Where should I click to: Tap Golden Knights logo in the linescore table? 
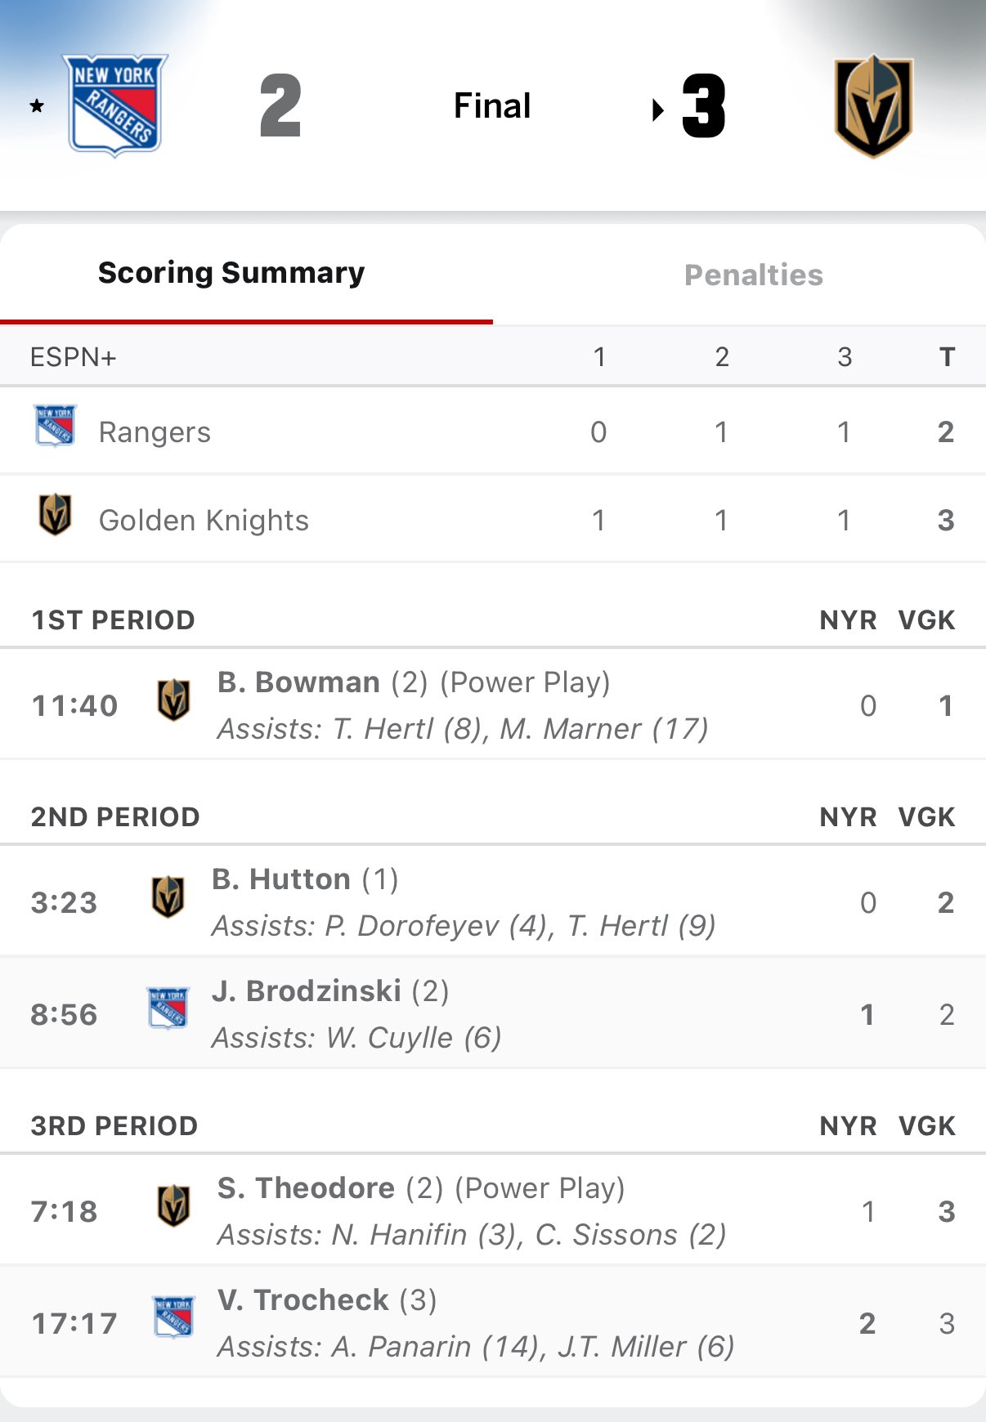pyautogui.click(x=55, y=515)
